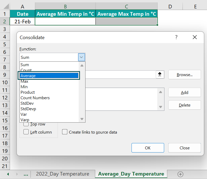Pick StdDevp from the function list
Viewport: 207px width, 179px height.
49,109
